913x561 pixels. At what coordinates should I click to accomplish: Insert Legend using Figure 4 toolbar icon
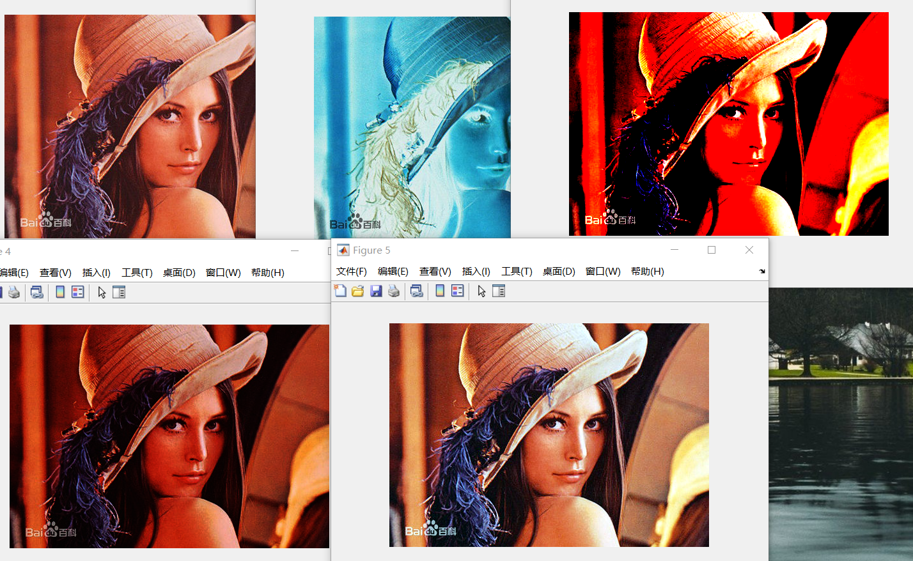78,293
